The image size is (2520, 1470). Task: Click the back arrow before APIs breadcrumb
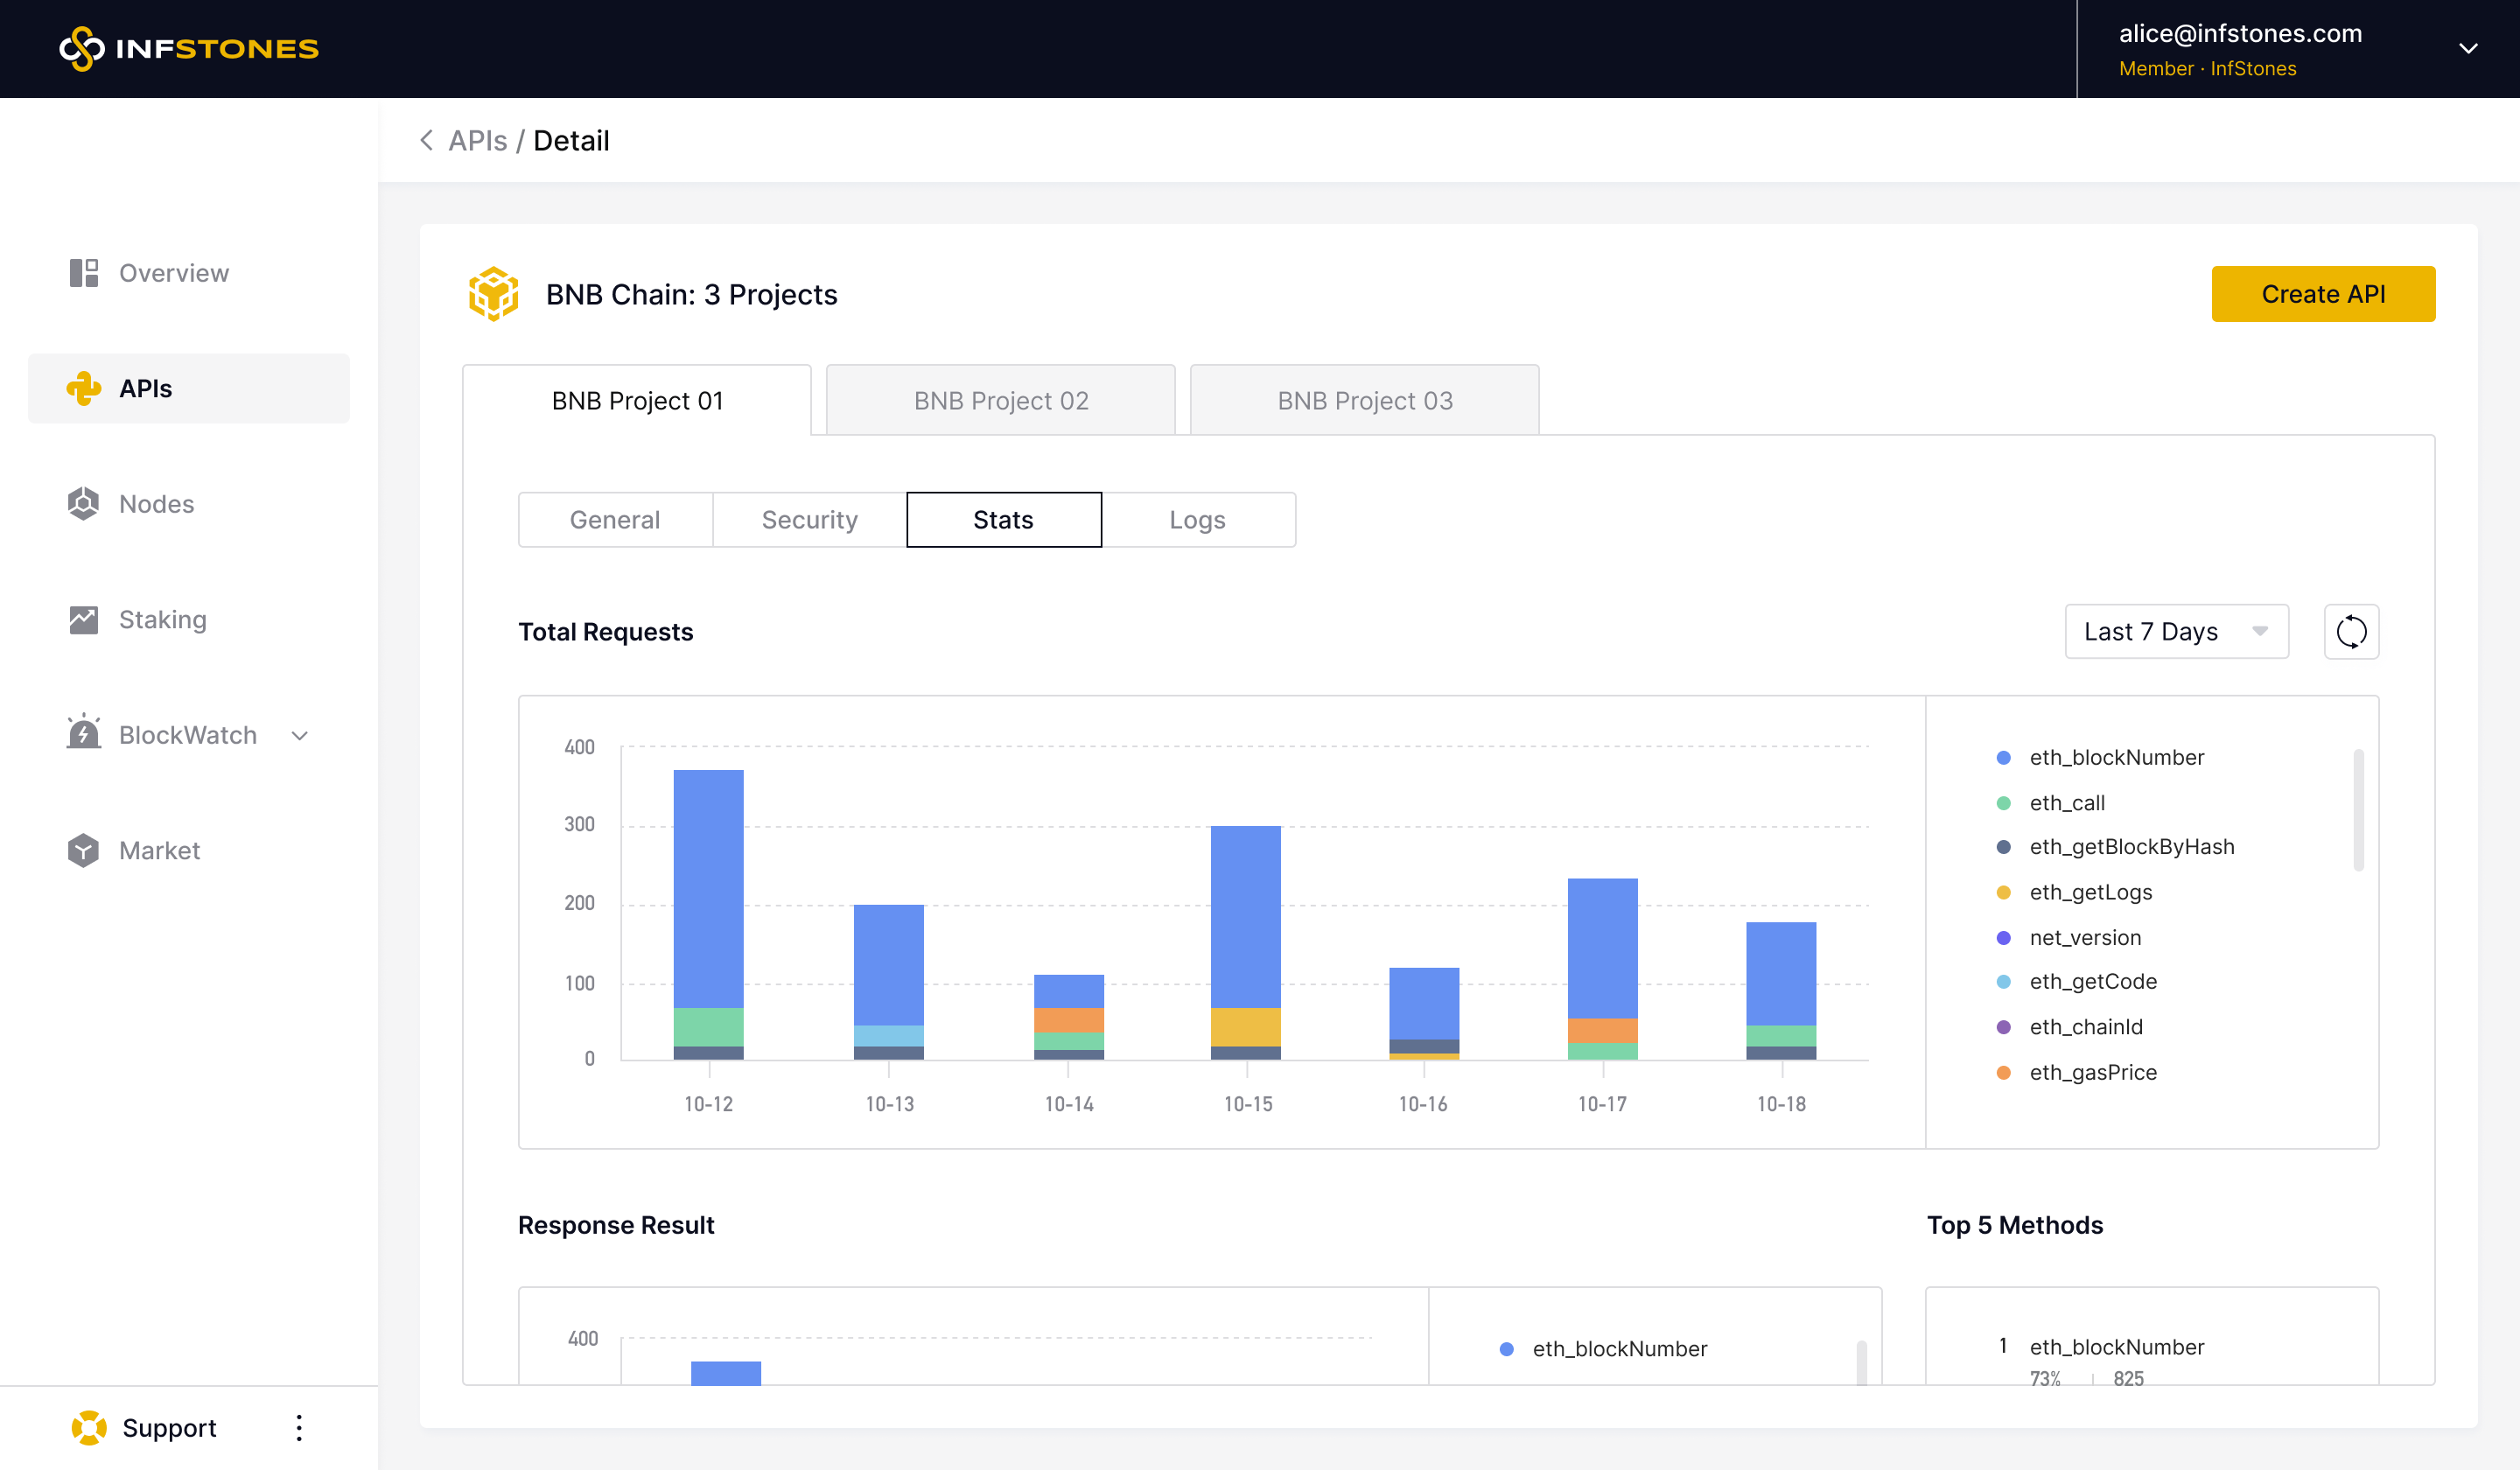click(427, 141)
